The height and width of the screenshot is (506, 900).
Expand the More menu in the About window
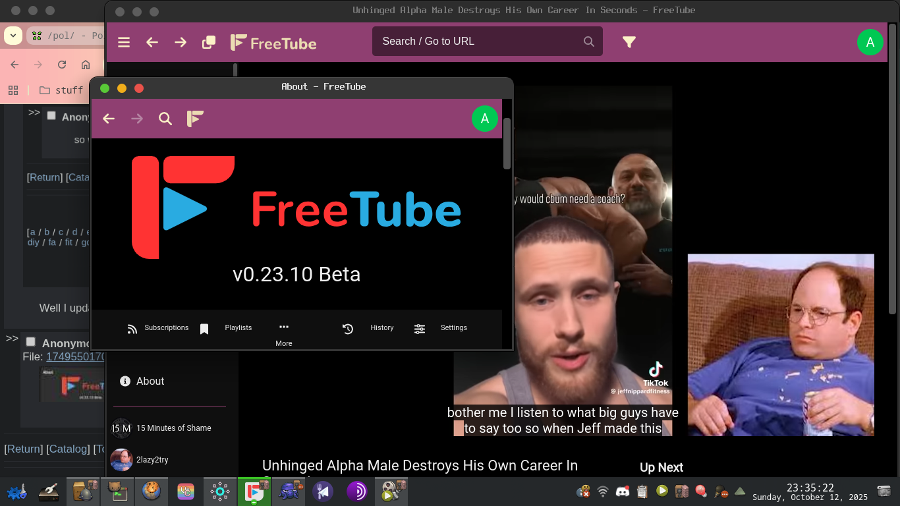point(284,334)
